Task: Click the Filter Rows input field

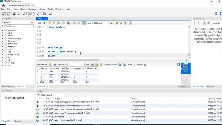Action: click(76, 65)
